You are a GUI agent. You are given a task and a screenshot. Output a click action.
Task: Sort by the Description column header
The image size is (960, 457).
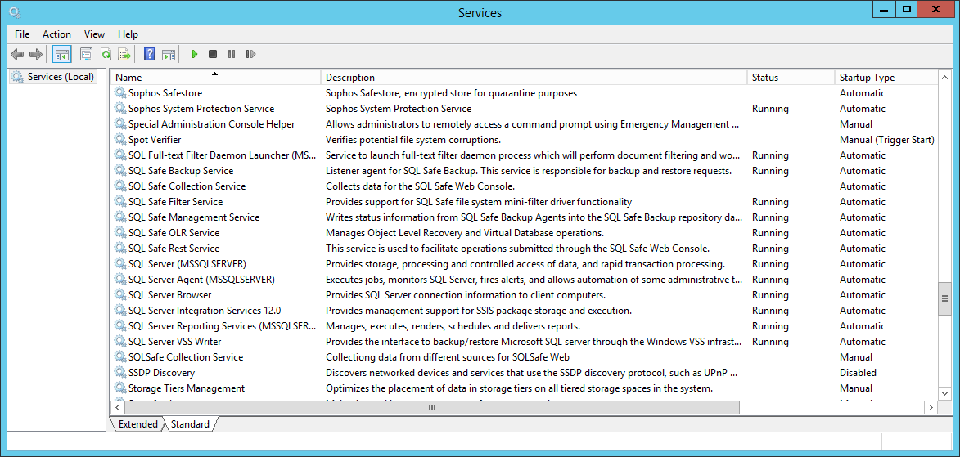pyautogui.click(x=534, y=78)
